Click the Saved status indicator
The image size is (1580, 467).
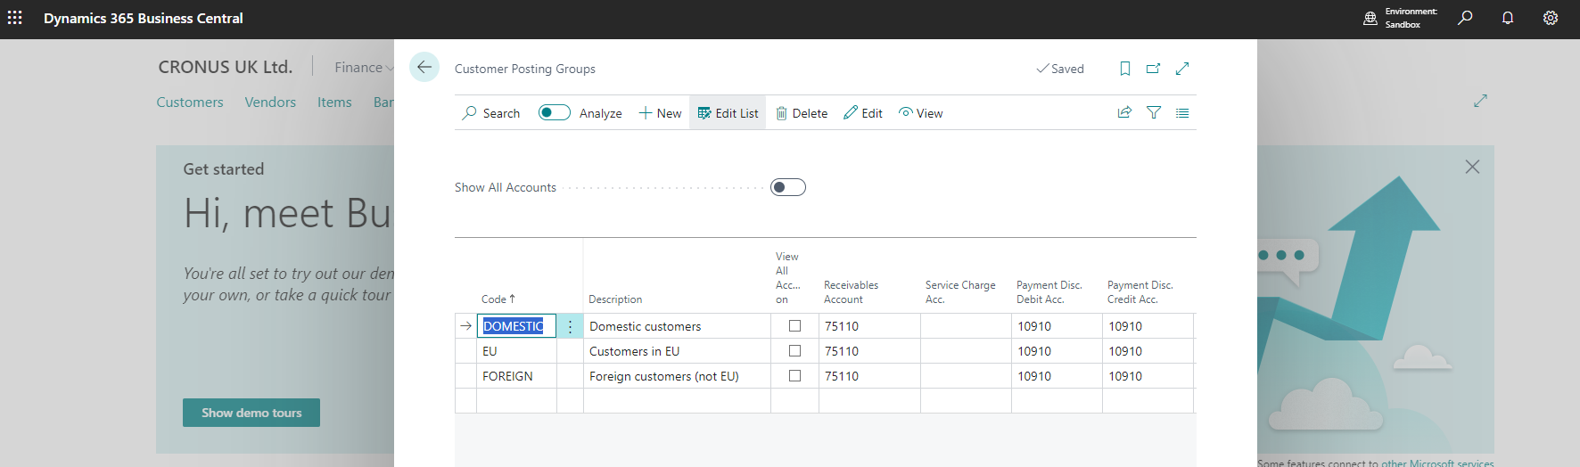click(1060, 69)
